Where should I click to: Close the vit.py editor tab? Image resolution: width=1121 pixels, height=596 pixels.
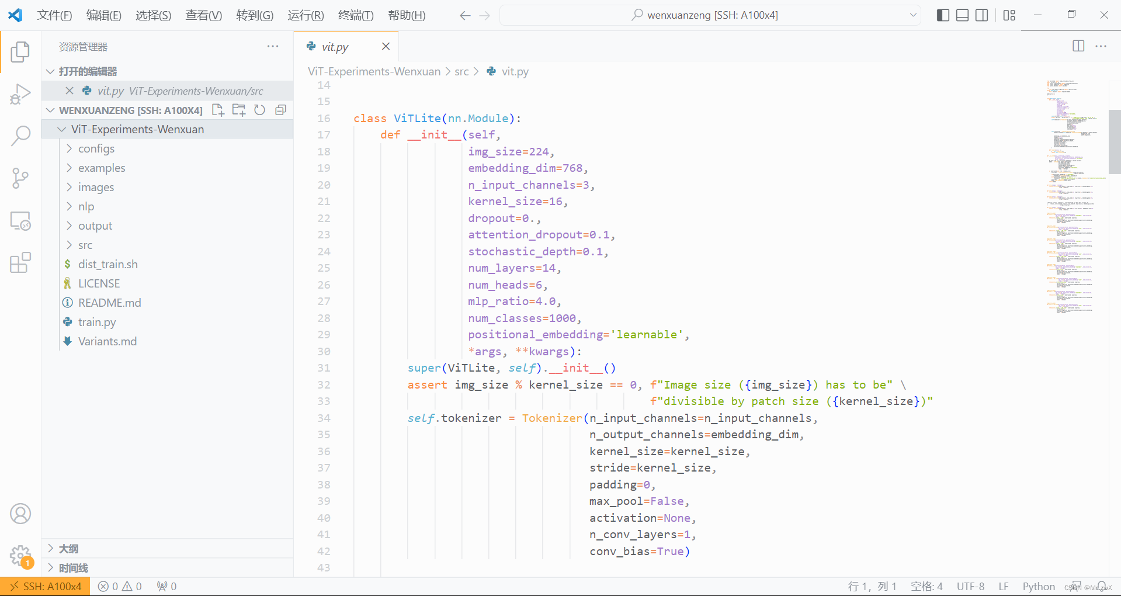pyautogui.click(x=386, y=46)
